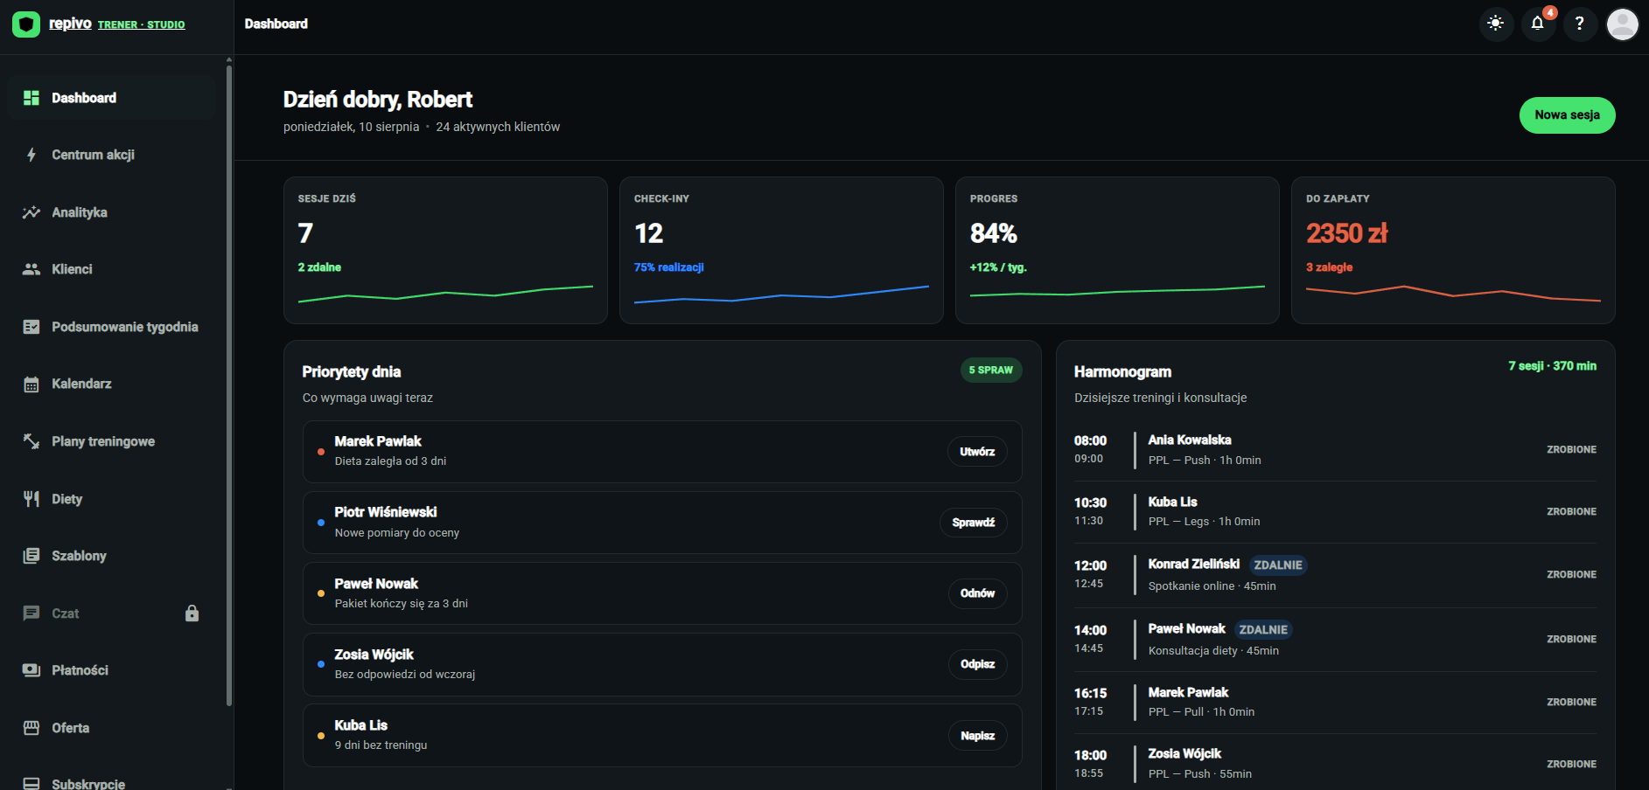This screenshot has height=790, width=1649.
Task: Go to Analityka section
Action: [x=111, y=212]
